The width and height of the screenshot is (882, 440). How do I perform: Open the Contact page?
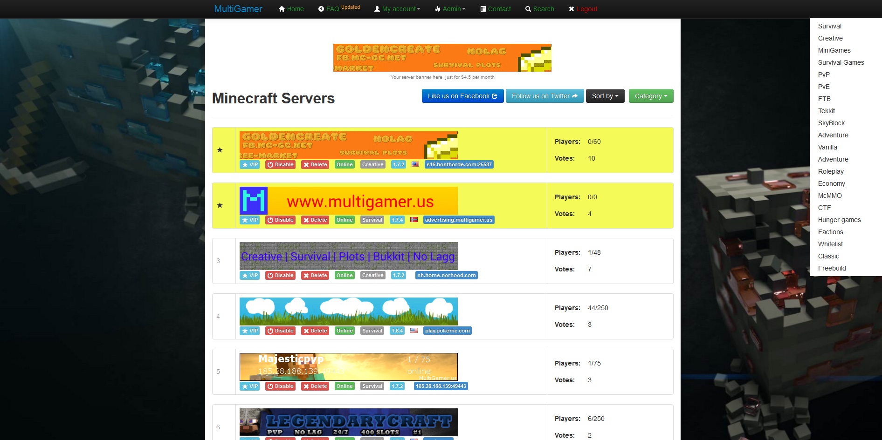496,9
